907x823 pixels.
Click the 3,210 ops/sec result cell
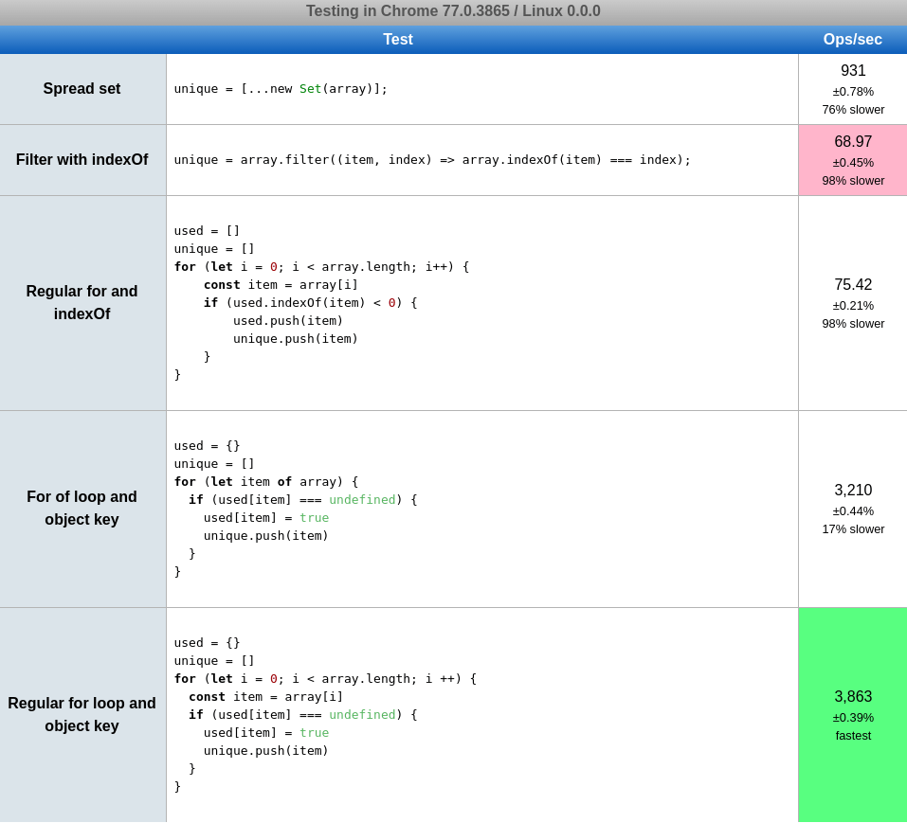pyautogui.click(x=853, y=510)
